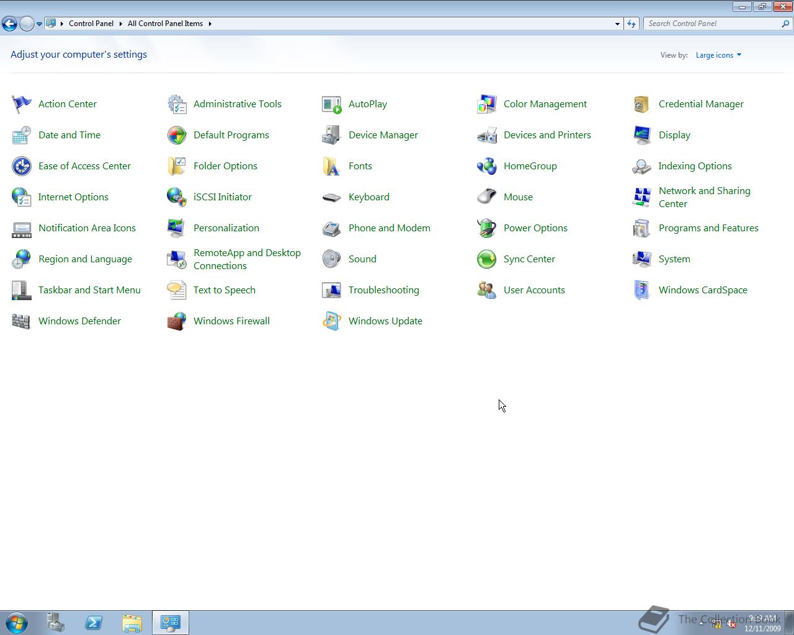Expand the arrow after All Control Panel Items

point(210,24)
